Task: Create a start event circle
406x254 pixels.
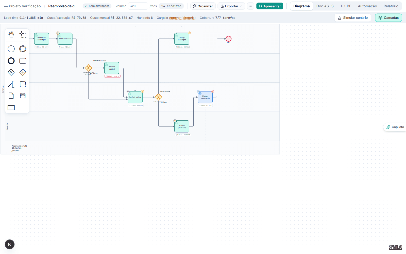Action: 11,49
